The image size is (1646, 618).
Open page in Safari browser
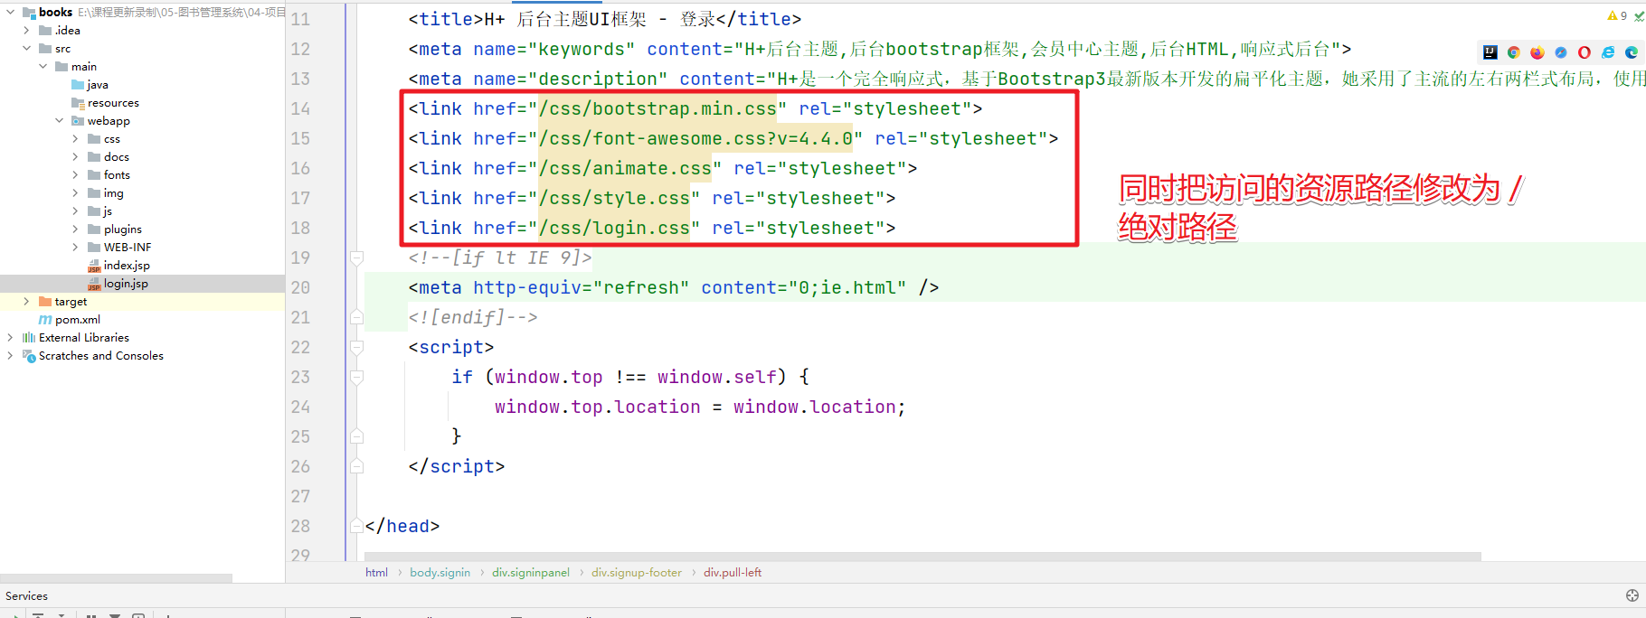pyautogui.click(x=1561, y=52)
